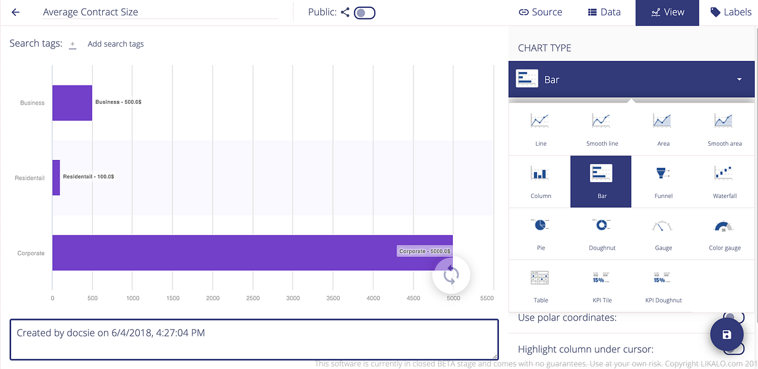Toggle Highlight column under cursor switch

(x=733, y=349)
